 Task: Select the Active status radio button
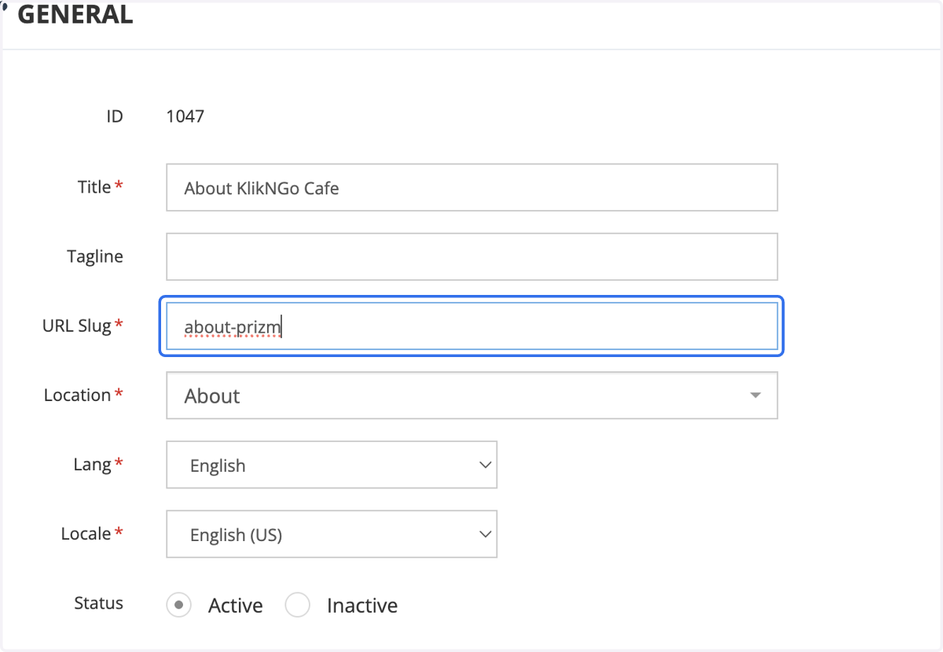[179, 605]
